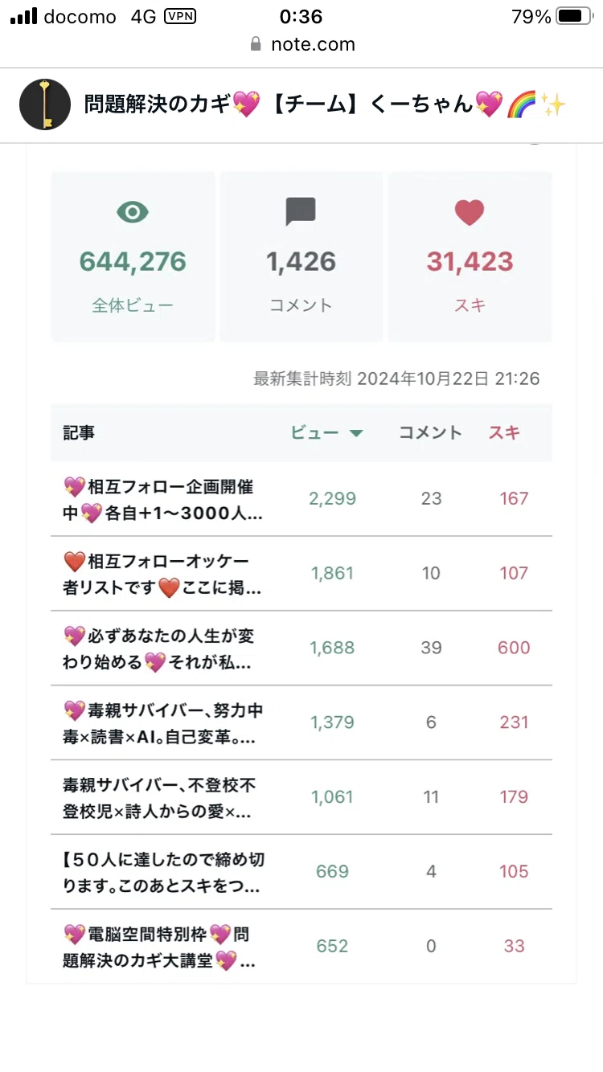Open article 相互フォローオッケー者リストです
This screenshot has height=1072, width=603.
point(301,574)
